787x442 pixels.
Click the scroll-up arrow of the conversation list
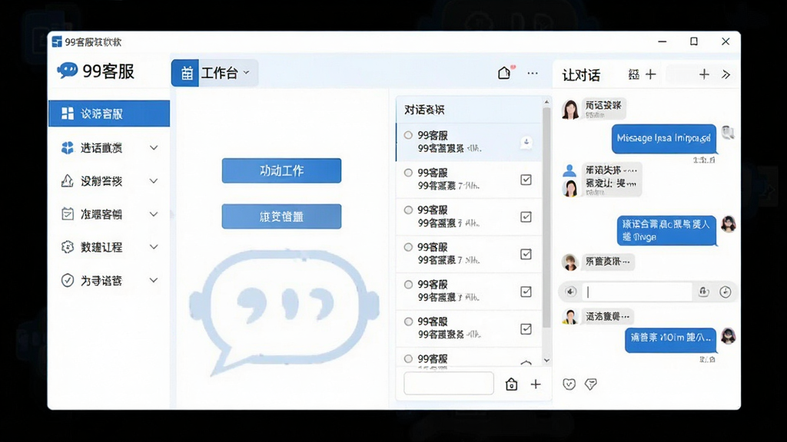(546, 102)
